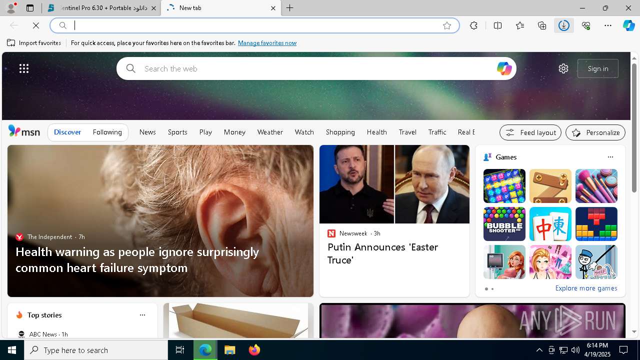Open the MSN apps grid launcher

point(24,68)
